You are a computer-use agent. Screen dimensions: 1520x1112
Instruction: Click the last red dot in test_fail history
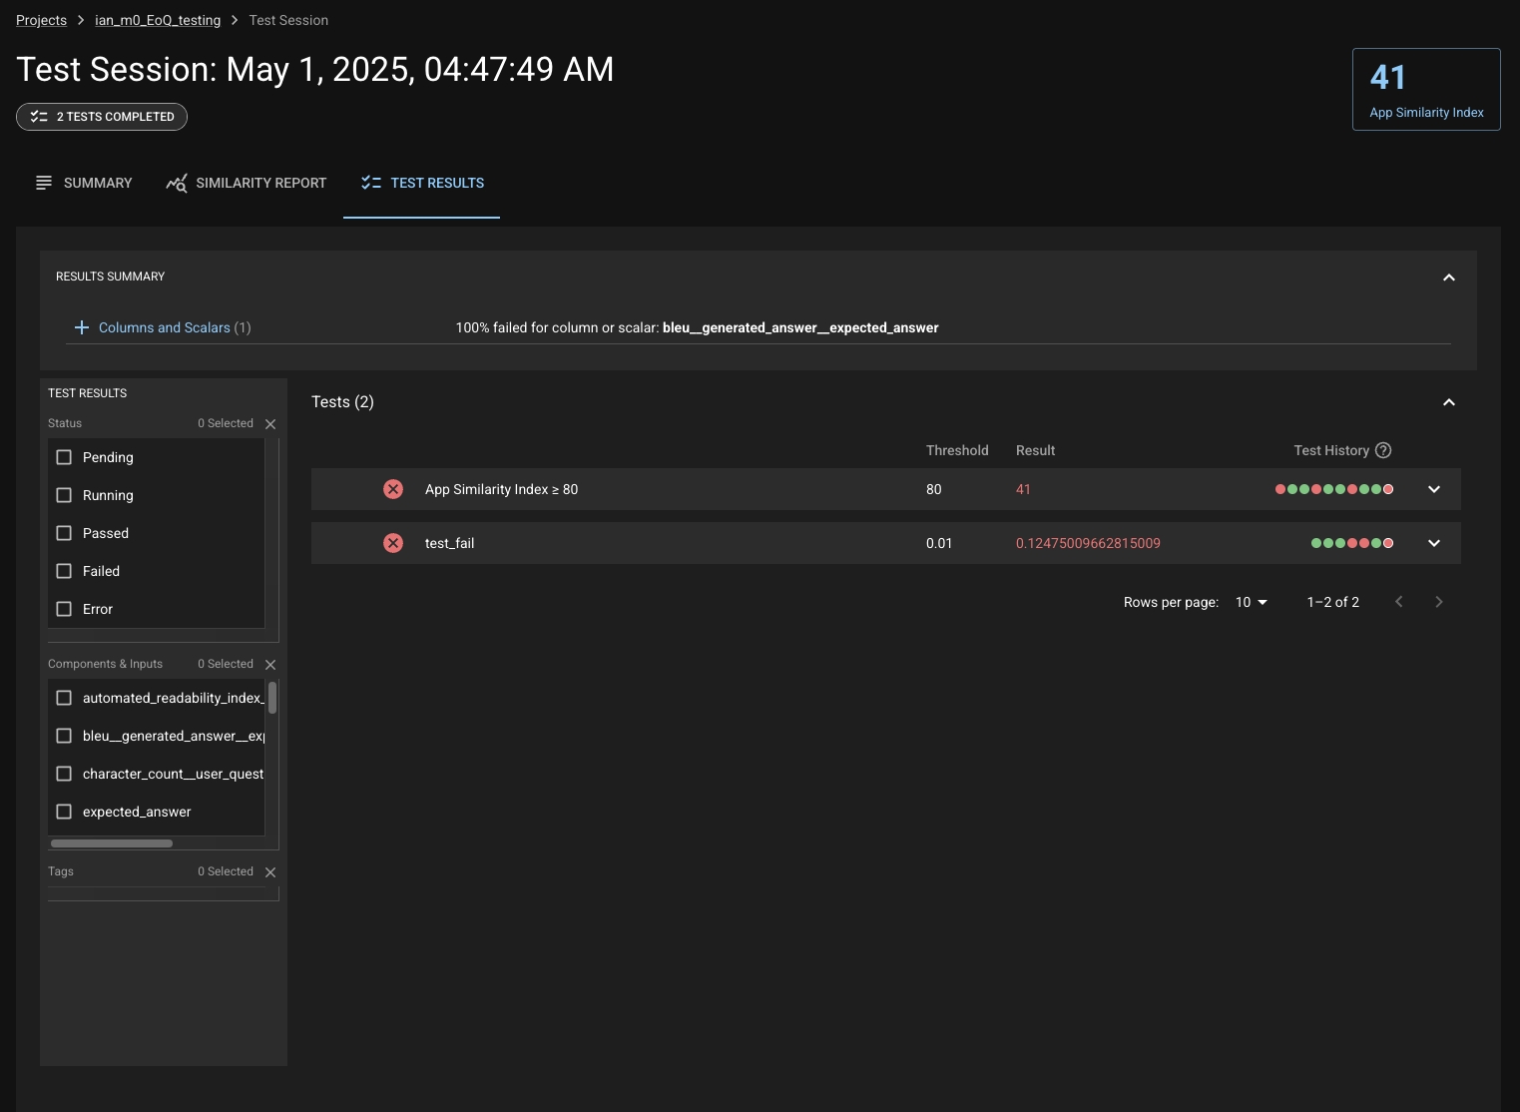click(x=1388, y=543)
